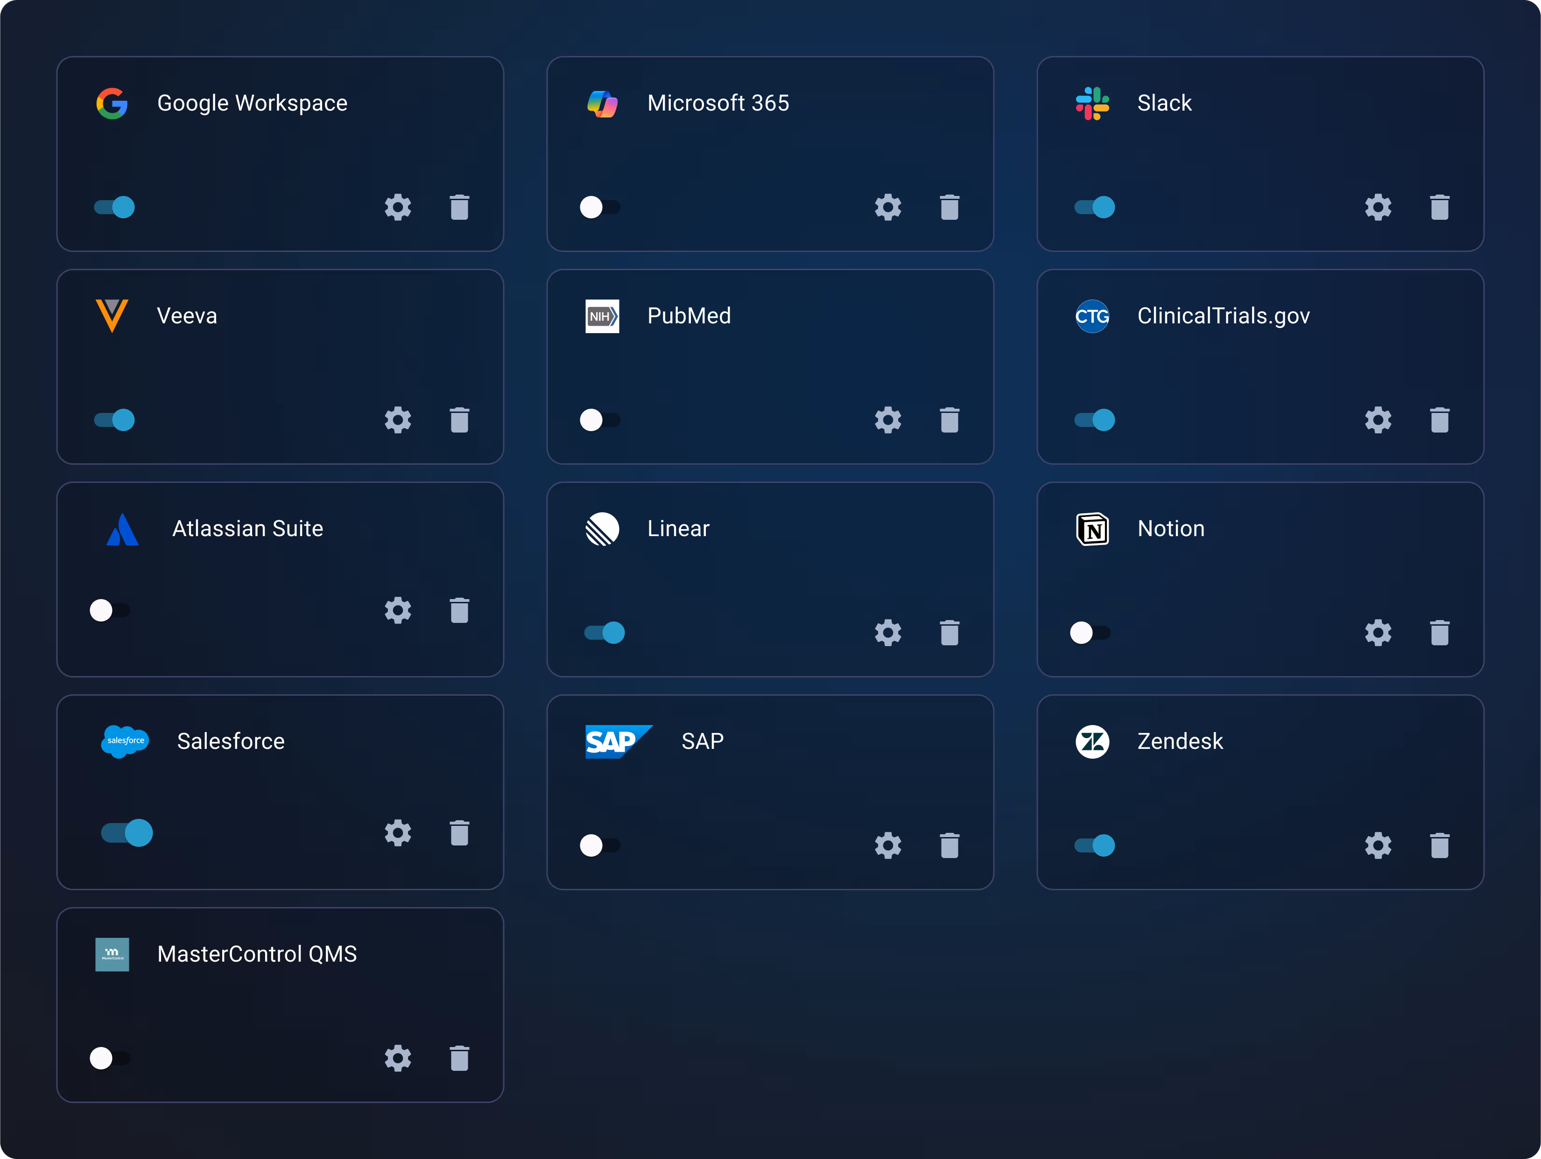Open Microsoft 365 settings gear
Viewport: 1541px width, 1159px height.
tap(888, 208)
